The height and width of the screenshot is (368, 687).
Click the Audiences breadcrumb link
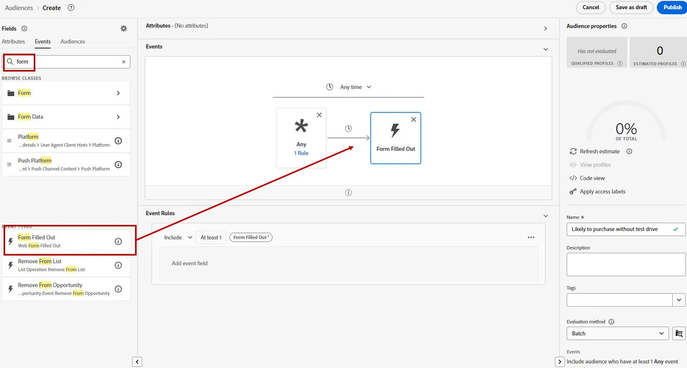point(19,8)
